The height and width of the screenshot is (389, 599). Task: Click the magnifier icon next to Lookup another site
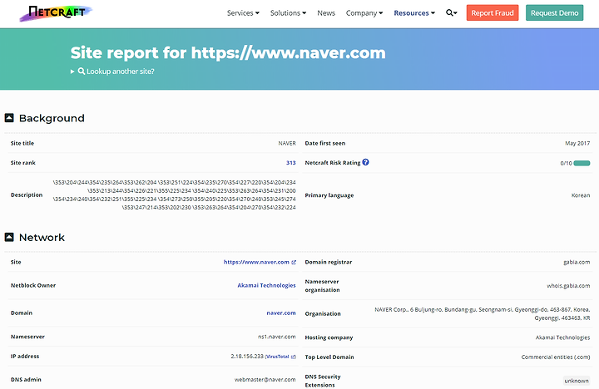pos(82,71)
